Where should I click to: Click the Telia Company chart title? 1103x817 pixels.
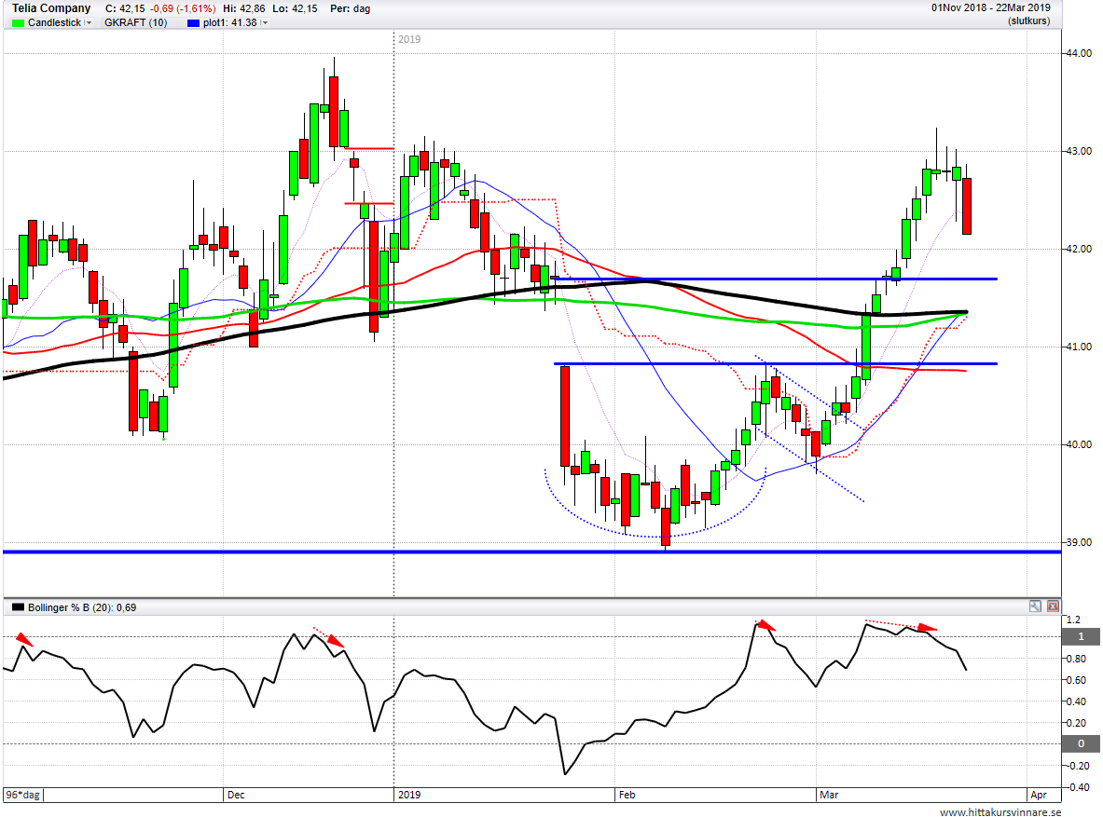(51, 8)
